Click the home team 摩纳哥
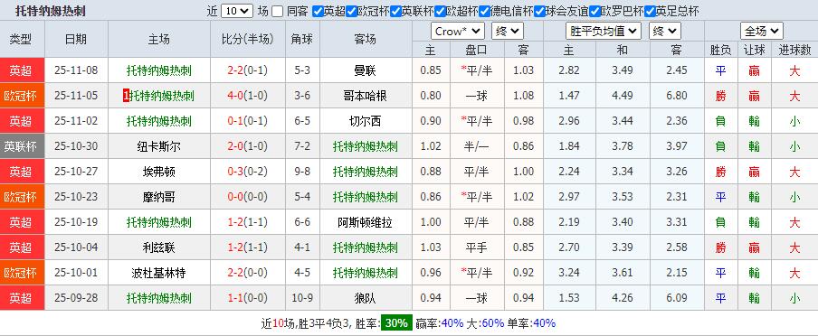 pyautogui.click(x=159, y=197)
